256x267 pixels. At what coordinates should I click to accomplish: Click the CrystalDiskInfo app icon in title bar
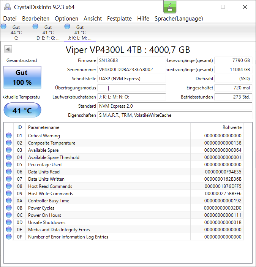click(x=7, y=7)
